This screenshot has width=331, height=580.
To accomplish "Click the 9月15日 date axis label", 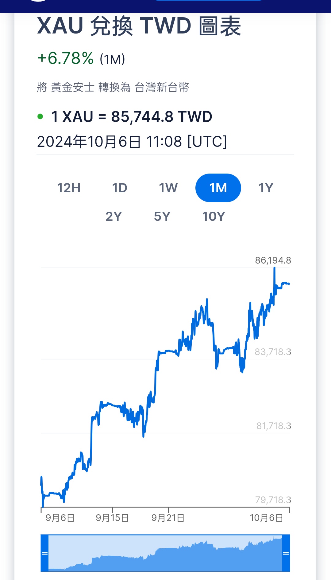I will pyautogui.click(x=112, y=518).
